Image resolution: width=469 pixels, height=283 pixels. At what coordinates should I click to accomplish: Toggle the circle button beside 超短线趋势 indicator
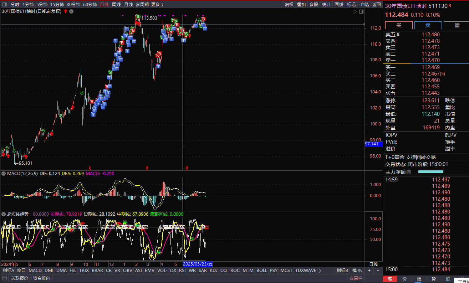pyautogui.click(x=4, y=214)
